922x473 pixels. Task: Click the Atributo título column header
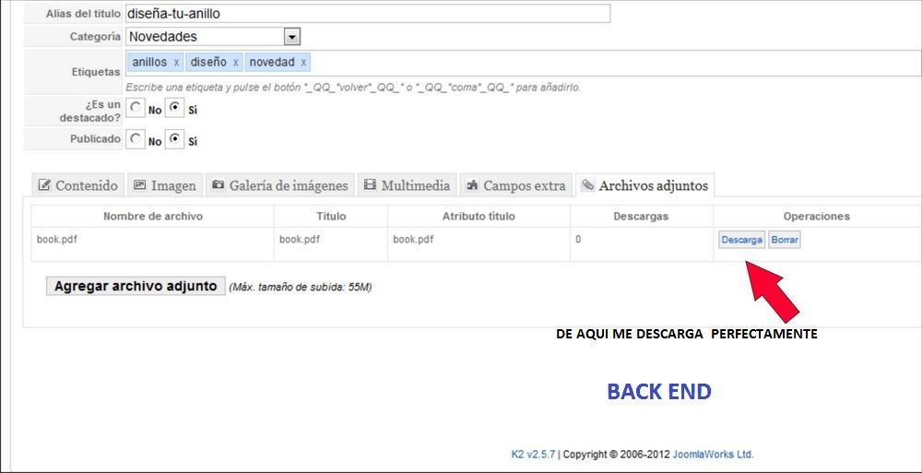[479, 217]
